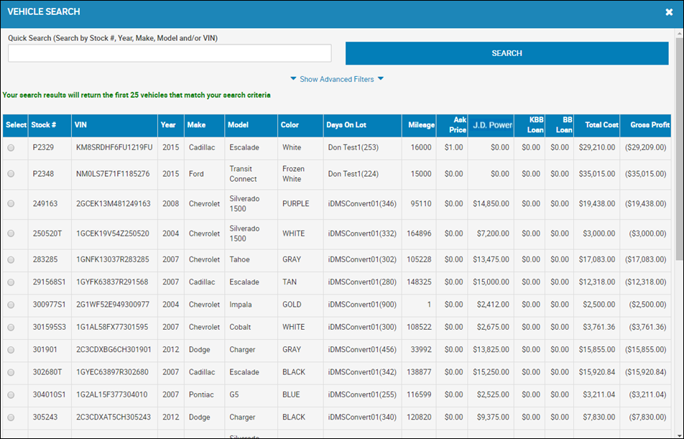Viewport: 684px width, 439px height.
Task: Select radio button for stock 301901
Action: click(11, 350)
